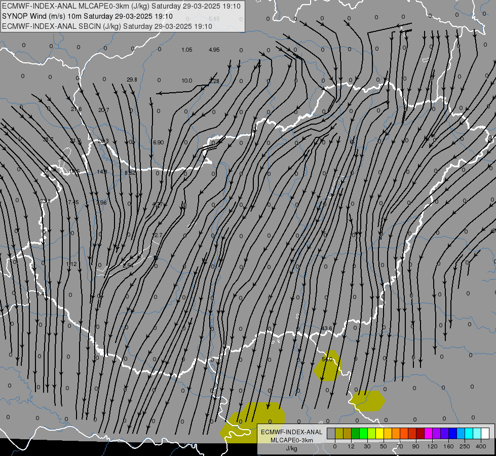Click legend tick value 70
Screen dimensions: 496x456
click(400, 446)
